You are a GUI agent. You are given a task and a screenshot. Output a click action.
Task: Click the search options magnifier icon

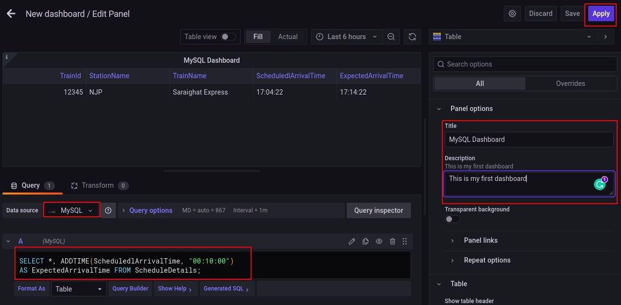coord(440,64)
